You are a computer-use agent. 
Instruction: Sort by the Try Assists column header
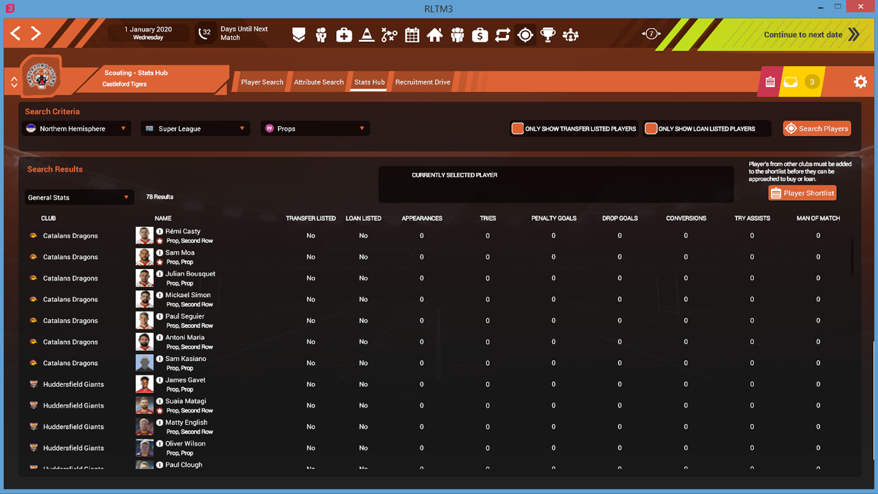752,218
